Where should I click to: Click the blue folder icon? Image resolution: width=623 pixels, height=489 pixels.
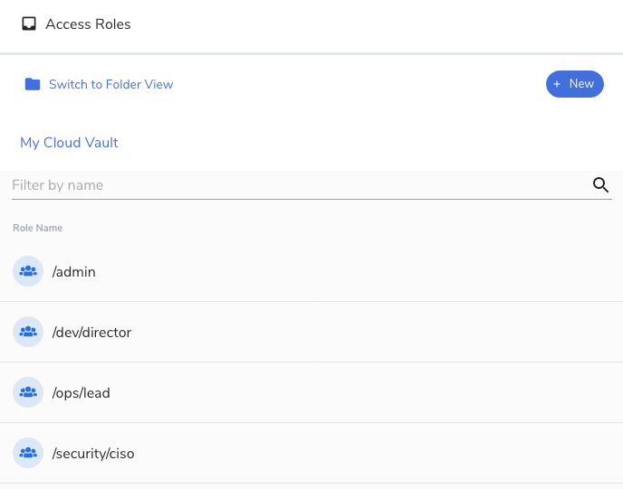pos(33,84)
